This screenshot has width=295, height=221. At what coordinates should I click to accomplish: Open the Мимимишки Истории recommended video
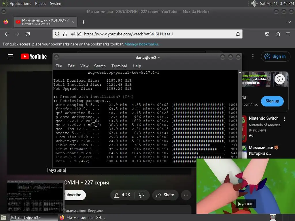tap(263, 150)
